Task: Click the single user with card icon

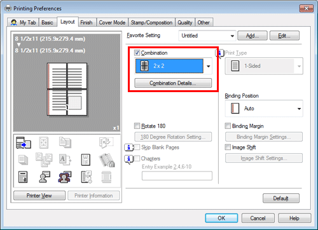Action: [45, 177]
